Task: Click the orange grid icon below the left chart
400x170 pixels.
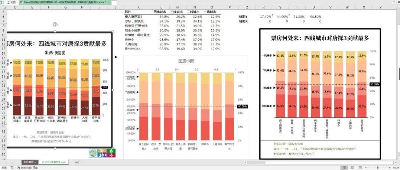Action: click(105, 151)
